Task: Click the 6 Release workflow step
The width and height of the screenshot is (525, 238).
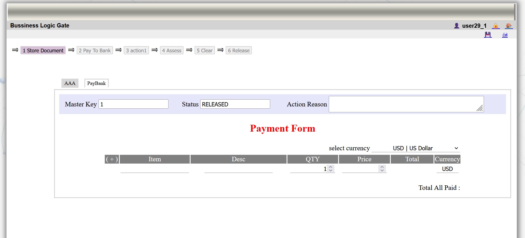Action: 238,50
